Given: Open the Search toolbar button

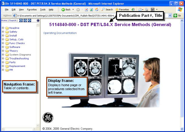Looking at the screenshot, I should pos(107,10).
